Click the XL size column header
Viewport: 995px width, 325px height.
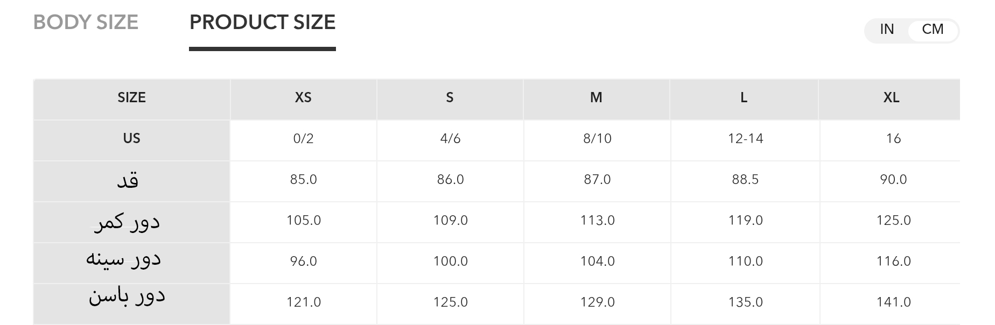click(891, 97)
